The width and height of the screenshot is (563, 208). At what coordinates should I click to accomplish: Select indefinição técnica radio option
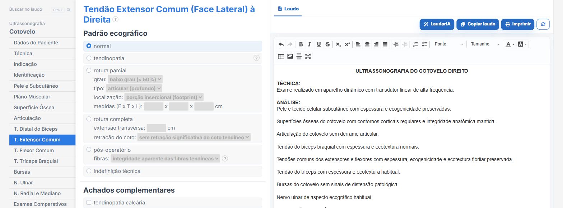click(x=89, y=171)
